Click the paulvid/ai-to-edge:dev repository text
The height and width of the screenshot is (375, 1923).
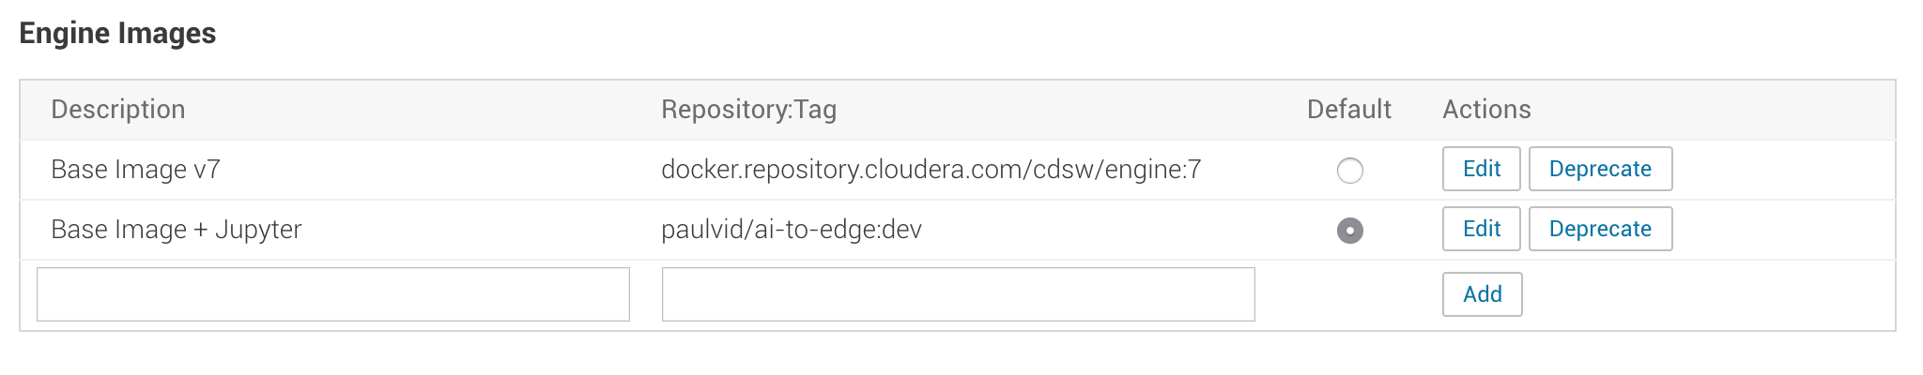791,230
